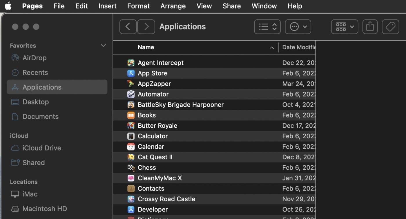Click the Applications window title

182,27
